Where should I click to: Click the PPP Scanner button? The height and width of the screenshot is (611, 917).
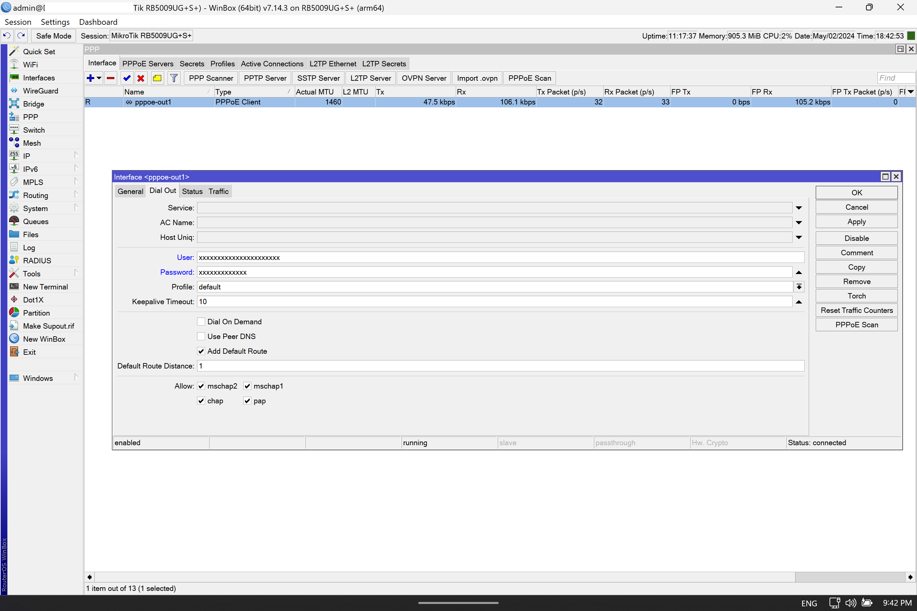(211, 78)
